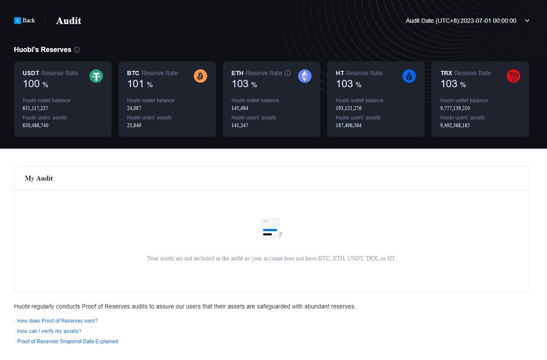Click the HT Reserve Rate label

tap(359, 73)
